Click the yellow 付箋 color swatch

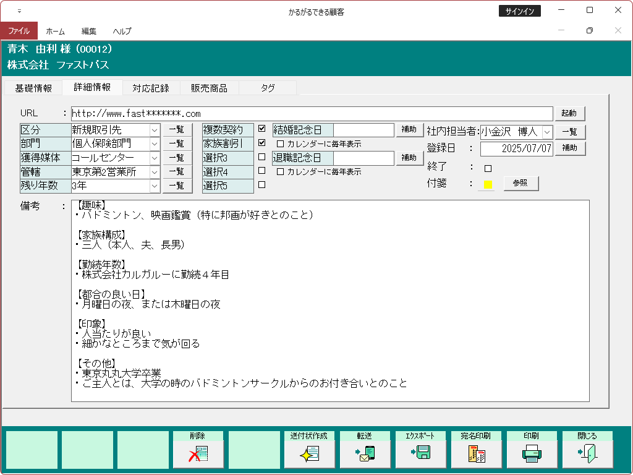[488, 184]
